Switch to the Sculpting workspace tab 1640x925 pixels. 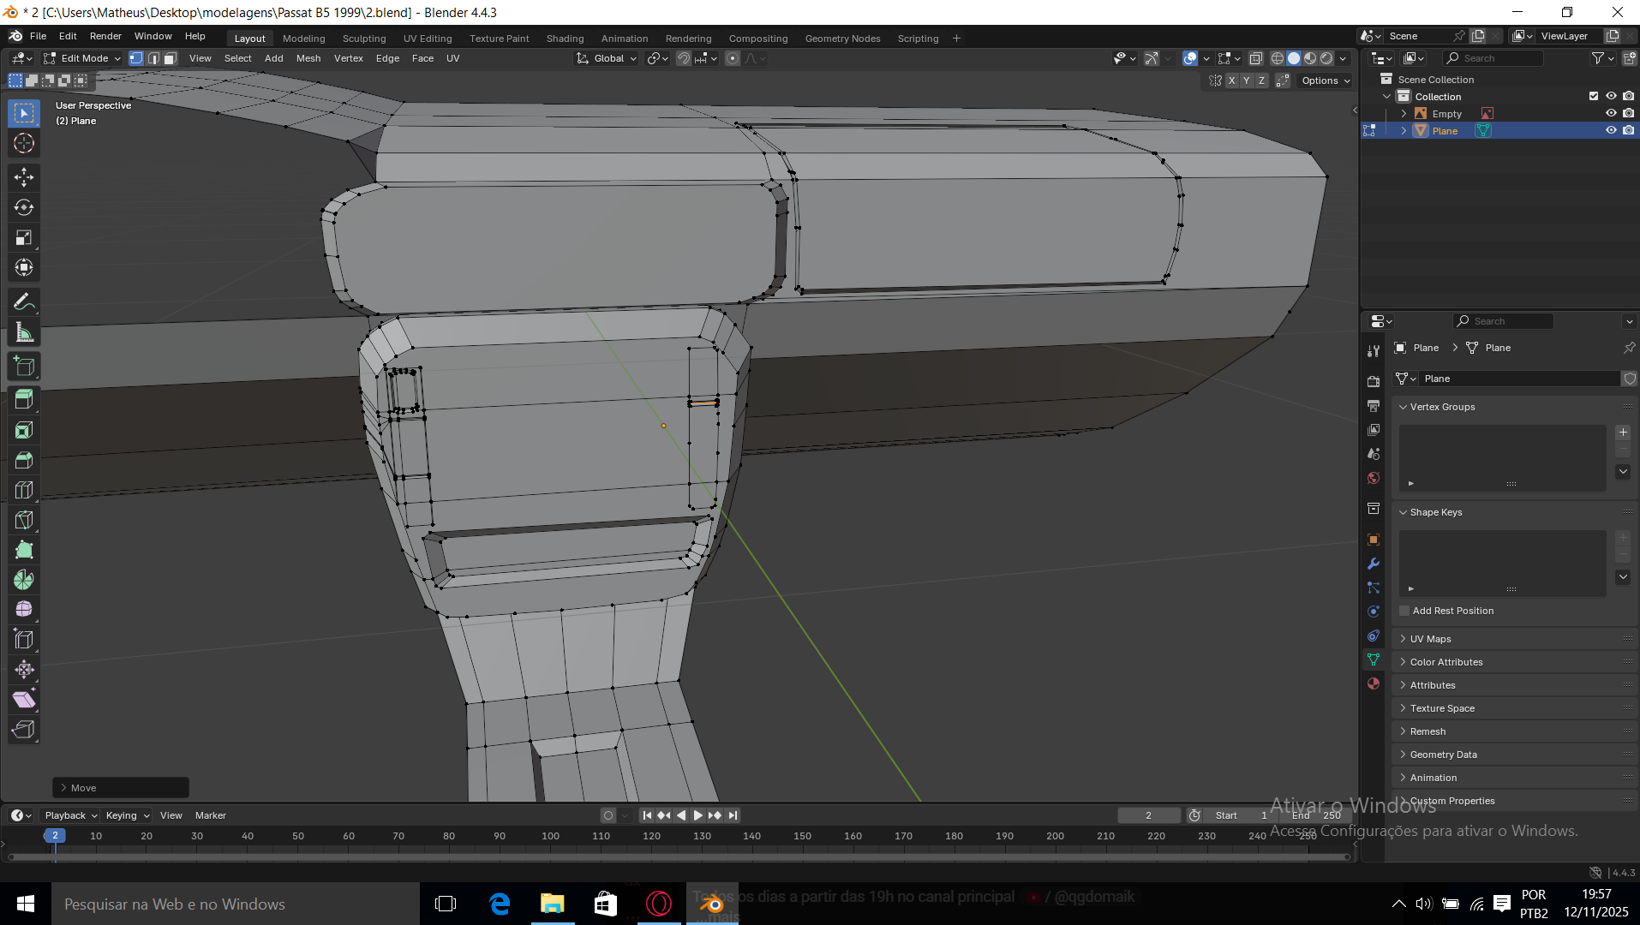363,39
